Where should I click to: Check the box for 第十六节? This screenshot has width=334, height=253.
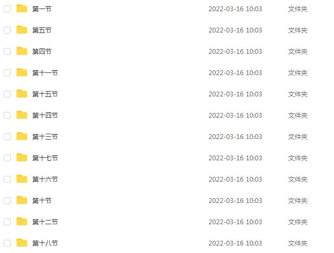(7, 179)
